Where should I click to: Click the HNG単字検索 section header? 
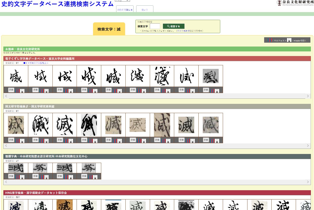157,193
